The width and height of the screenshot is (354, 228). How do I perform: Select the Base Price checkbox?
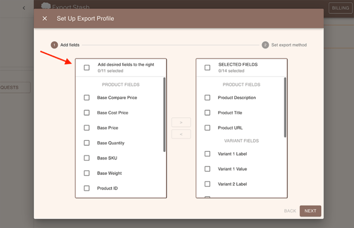[87, 128]
